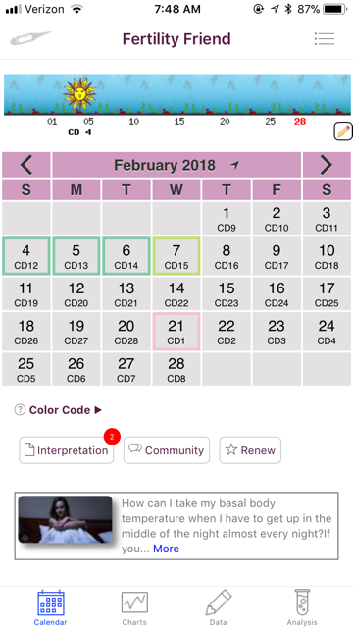
Task: Open the basal temperature video thumbnail
Action: coord(66,519)
